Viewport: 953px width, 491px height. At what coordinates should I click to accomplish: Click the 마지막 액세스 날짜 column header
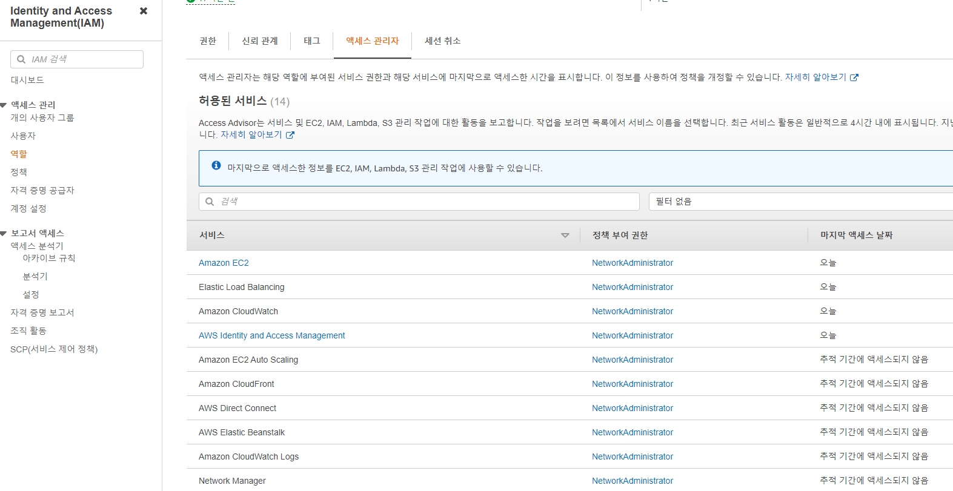point(857,235)
